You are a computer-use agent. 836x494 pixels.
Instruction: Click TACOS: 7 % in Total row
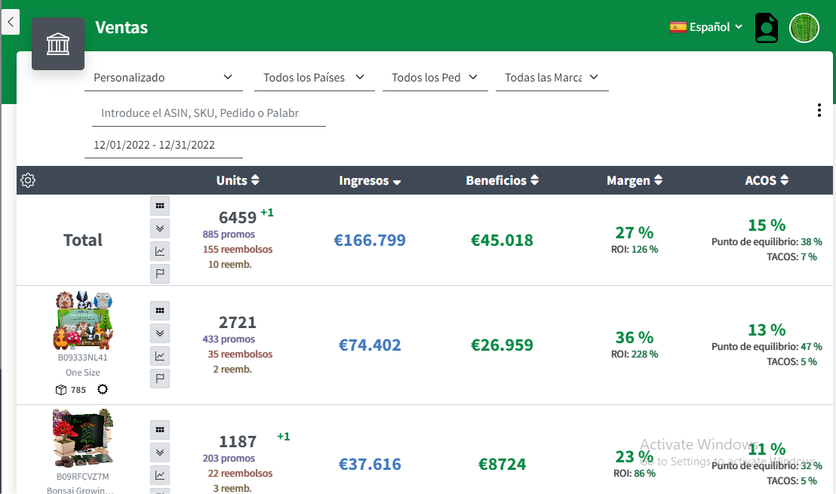pyautogui.click(x=791, y=257)
